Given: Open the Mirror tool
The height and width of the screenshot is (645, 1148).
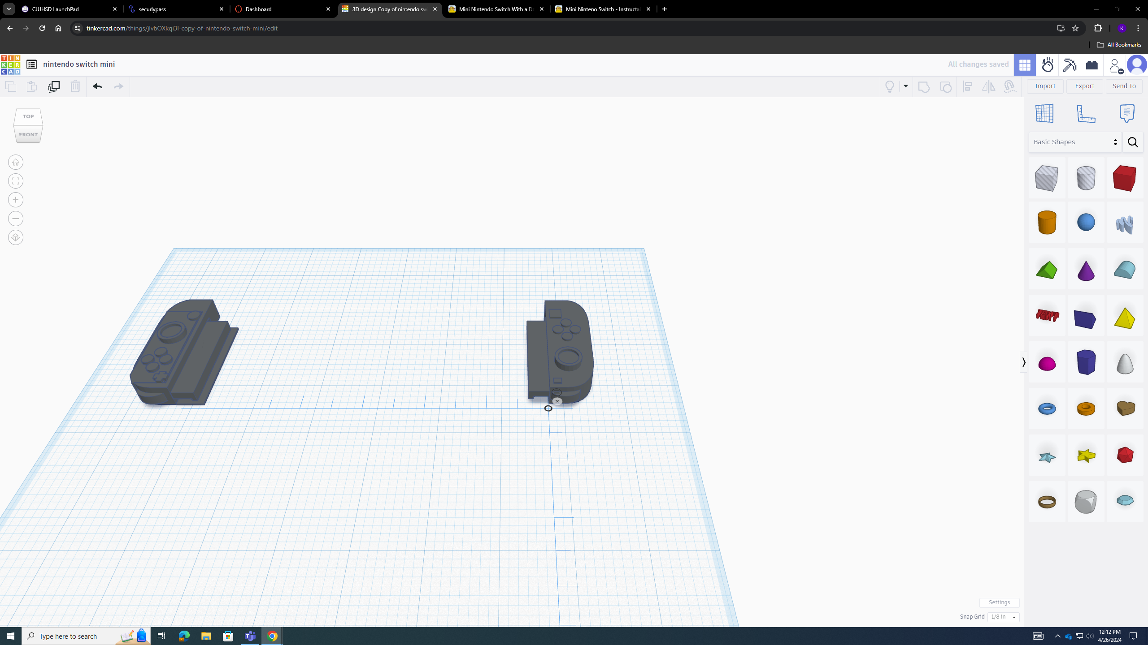Looking at the screenshot, I should pyautogui.click(x=988, y=86).
